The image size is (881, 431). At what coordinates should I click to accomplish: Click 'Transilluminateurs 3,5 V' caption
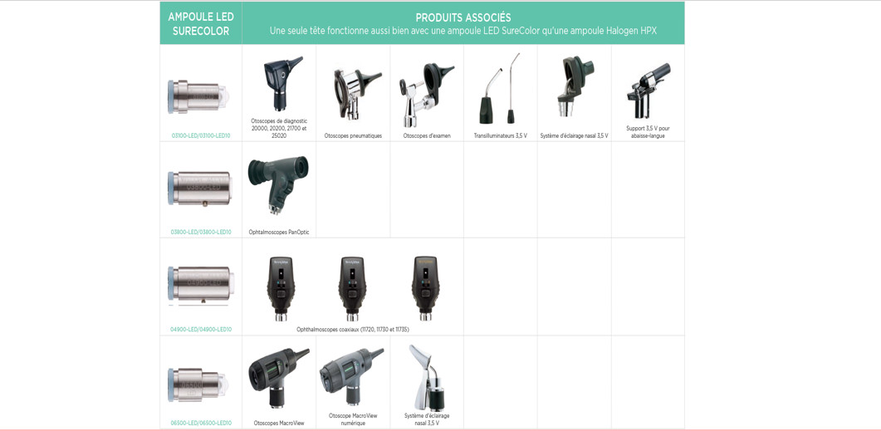[x=501, y=135]
